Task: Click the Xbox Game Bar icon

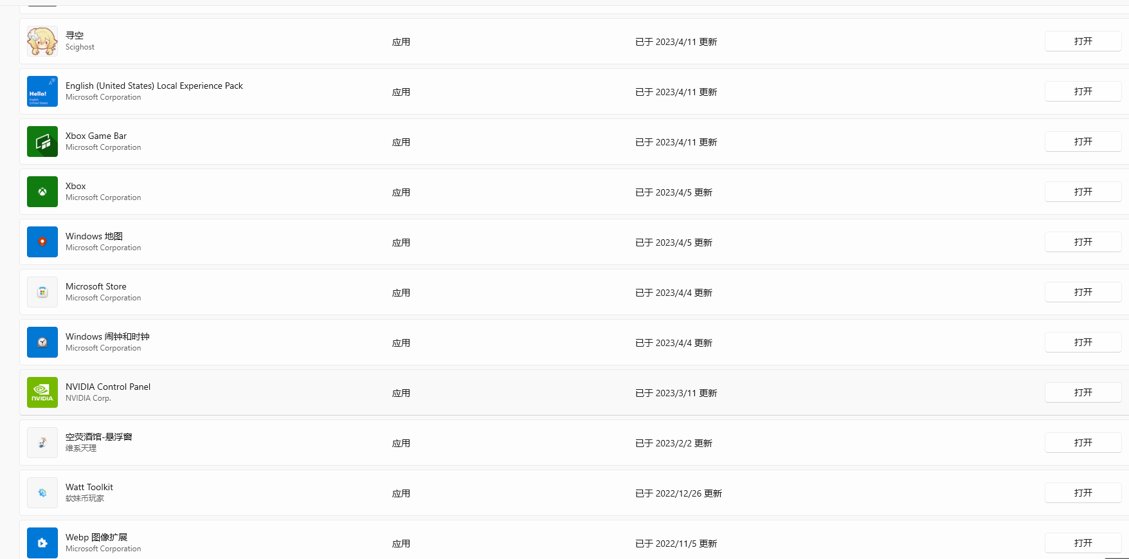Action: click(x=42, y=142)
